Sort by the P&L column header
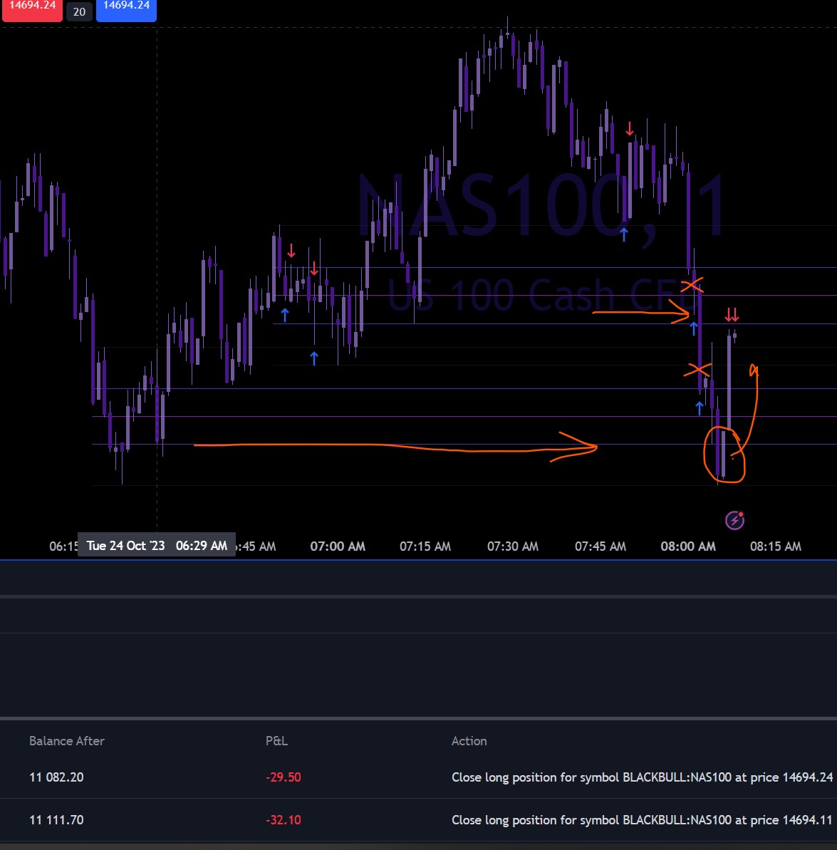This screenshot has height=850, width=837. pos(276,740)
